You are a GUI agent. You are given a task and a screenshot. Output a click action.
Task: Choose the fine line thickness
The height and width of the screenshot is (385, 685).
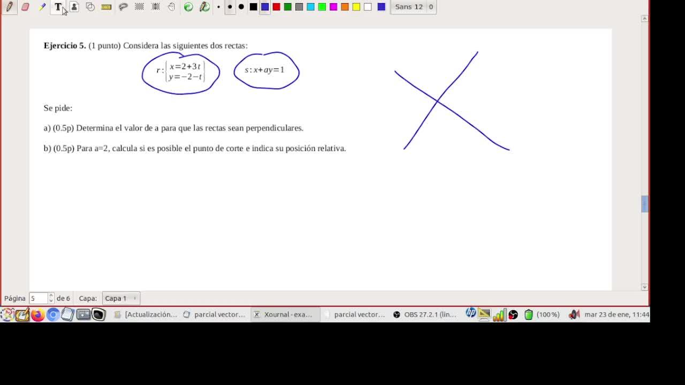[218, 7]
